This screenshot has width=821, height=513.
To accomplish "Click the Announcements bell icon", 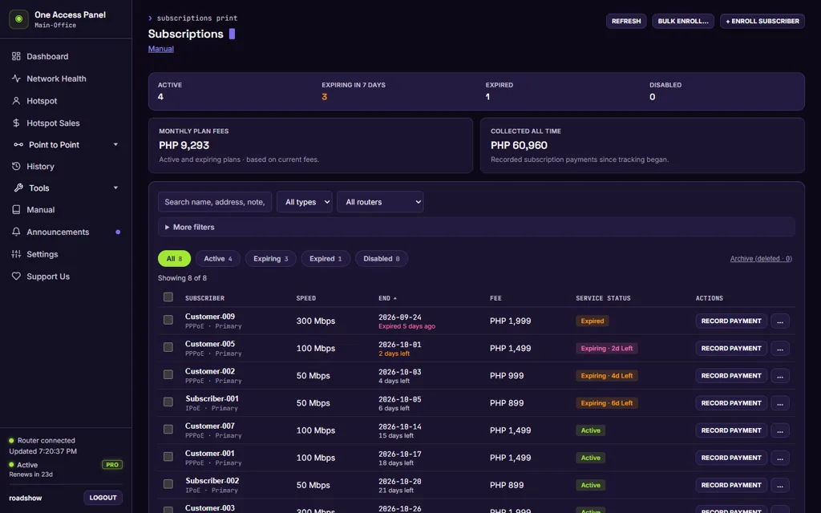I will point(16,232).
